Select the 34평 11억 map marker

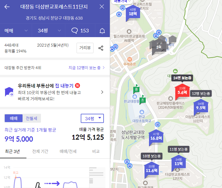point(178,163)
